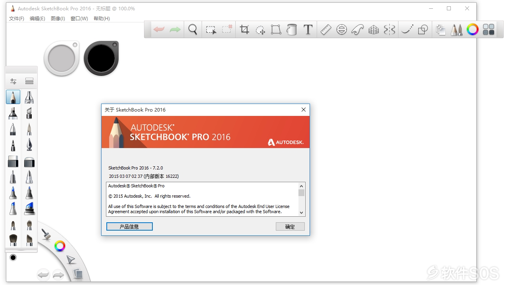Enable the Ellipse guide
Screen dimensions: 506x285
click(342, 30)
